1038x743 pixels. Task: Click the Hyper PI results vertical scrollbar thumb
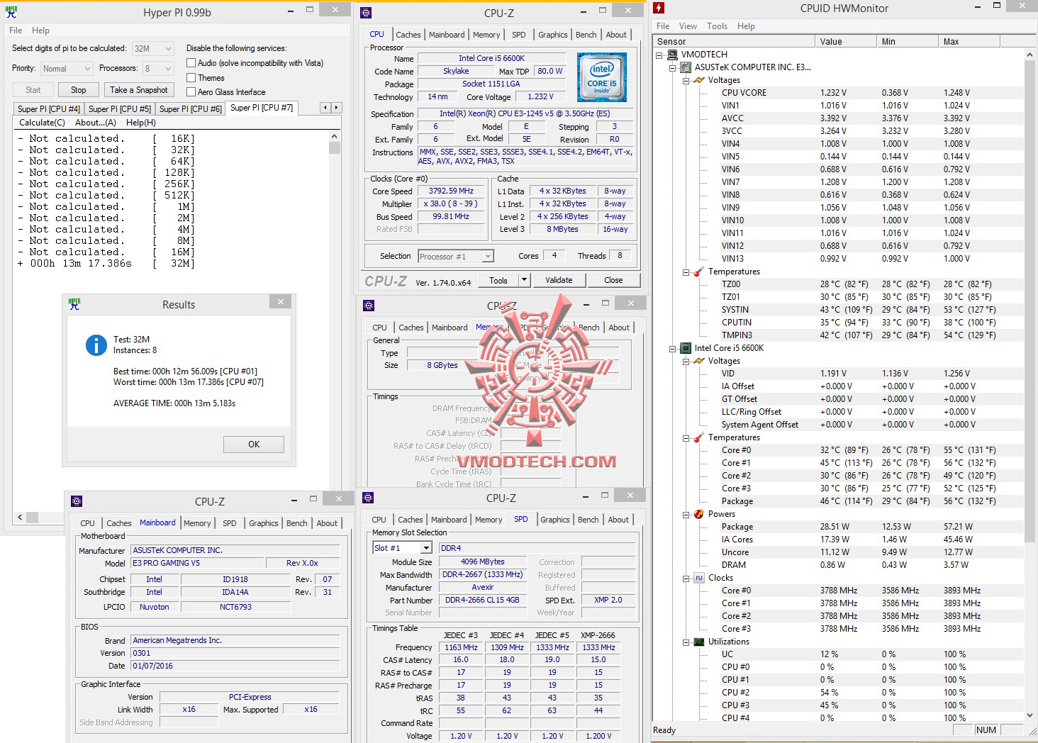[x=335, y=147]
